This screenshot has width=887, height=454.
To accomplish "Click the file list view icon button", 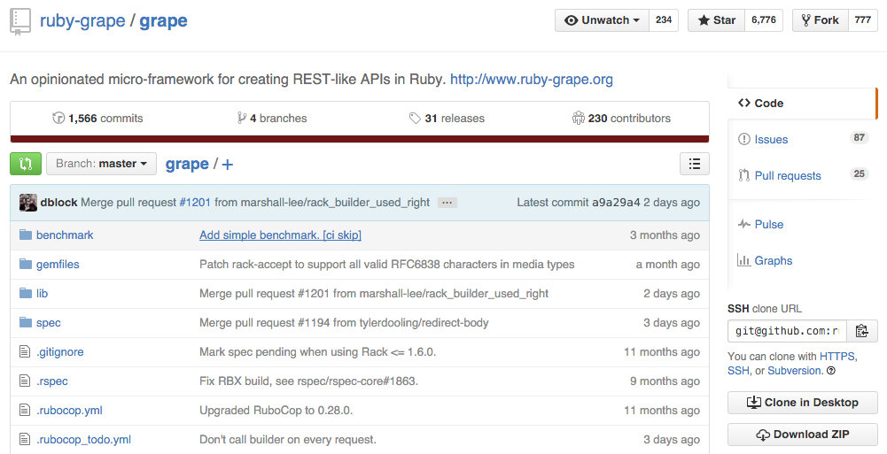I will coord(694,164).
